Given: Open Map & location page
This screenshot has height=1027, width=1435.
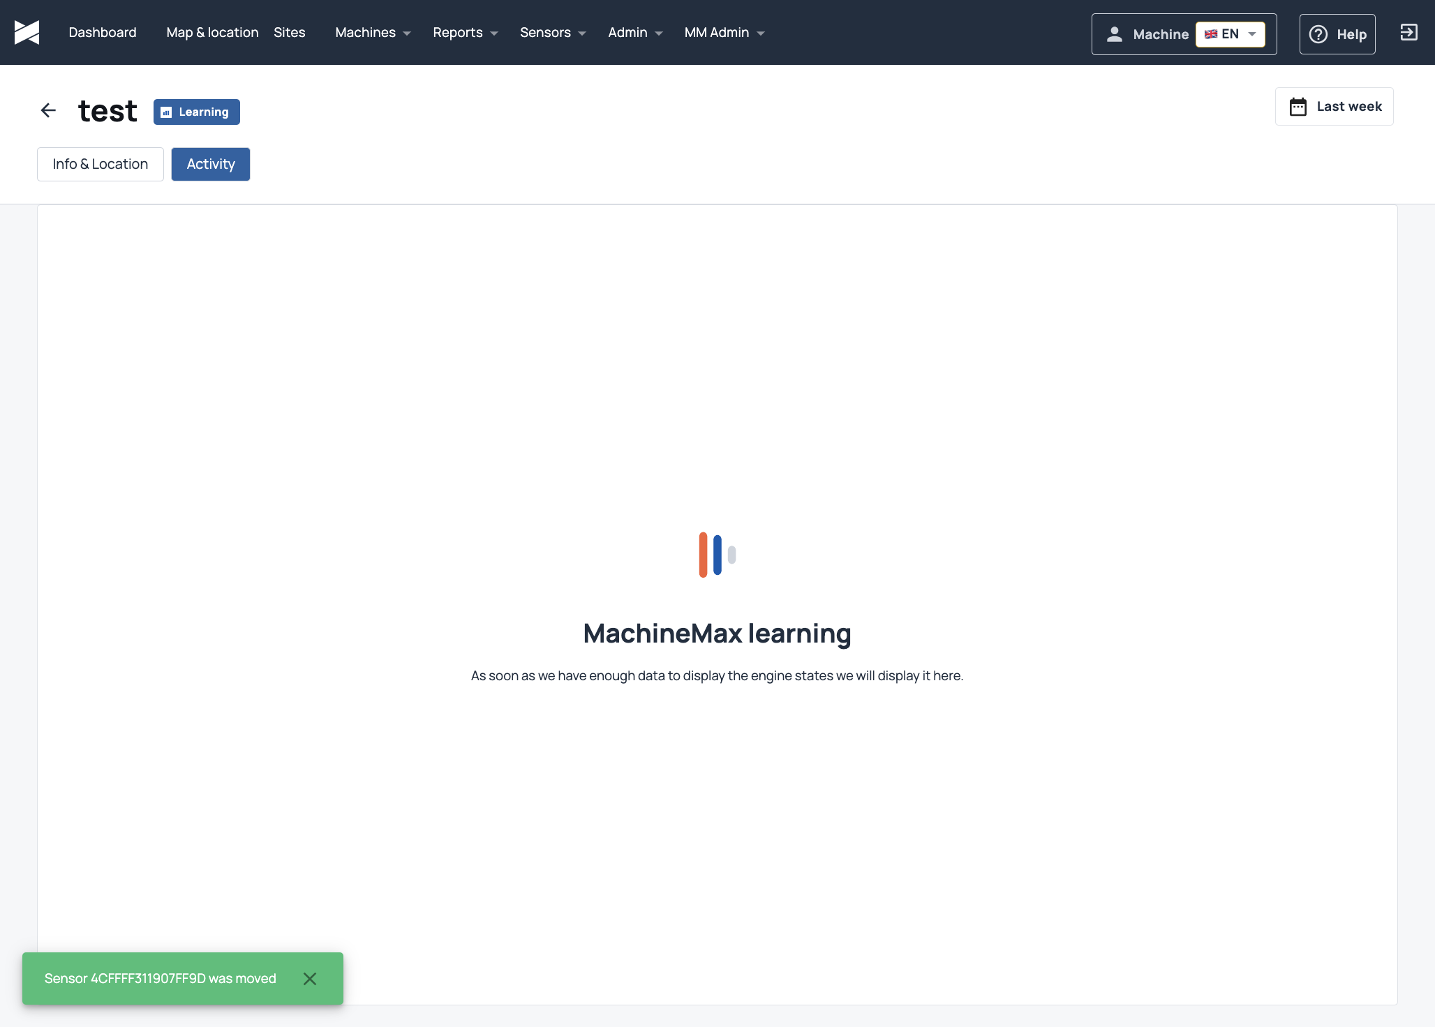Looking at the screenshot, I should pos(212,32).
